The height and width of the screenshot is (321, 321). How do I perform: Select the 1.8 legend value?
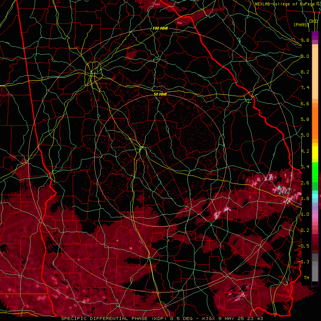(x=305, y=199)
